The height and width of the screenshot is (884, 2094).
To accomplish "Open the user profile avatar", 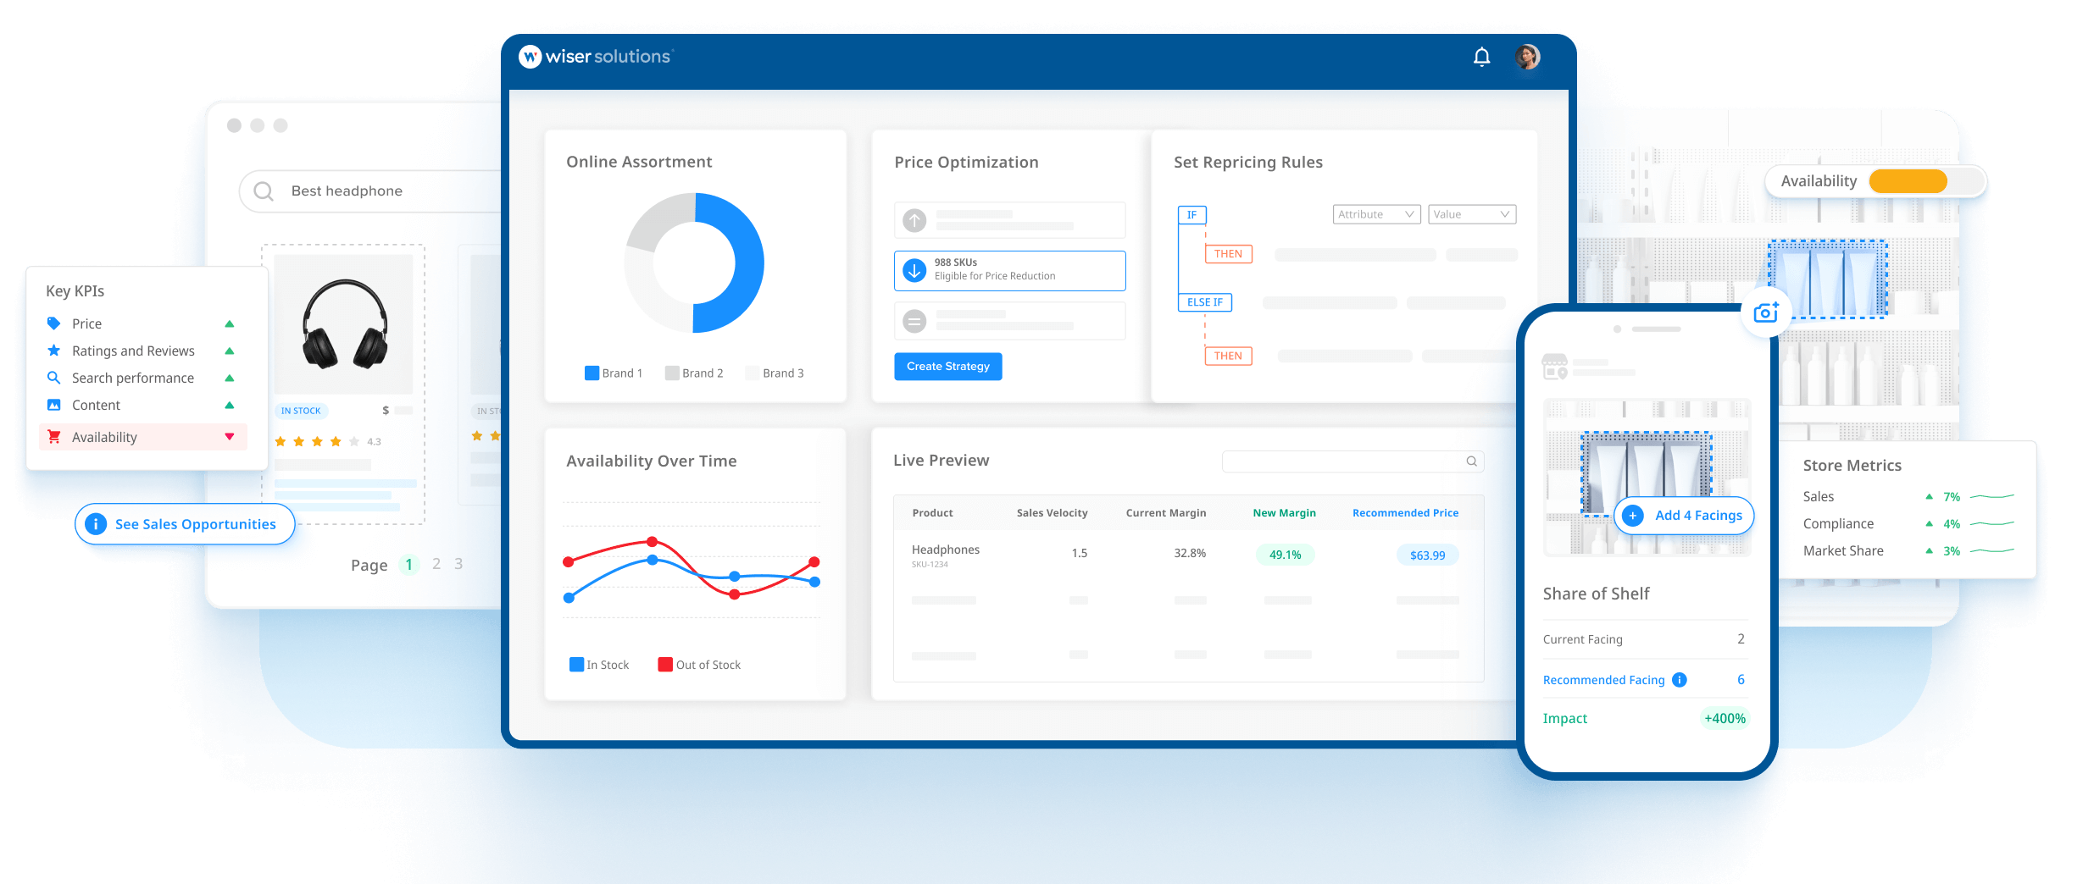I will tap(1527, 57).
